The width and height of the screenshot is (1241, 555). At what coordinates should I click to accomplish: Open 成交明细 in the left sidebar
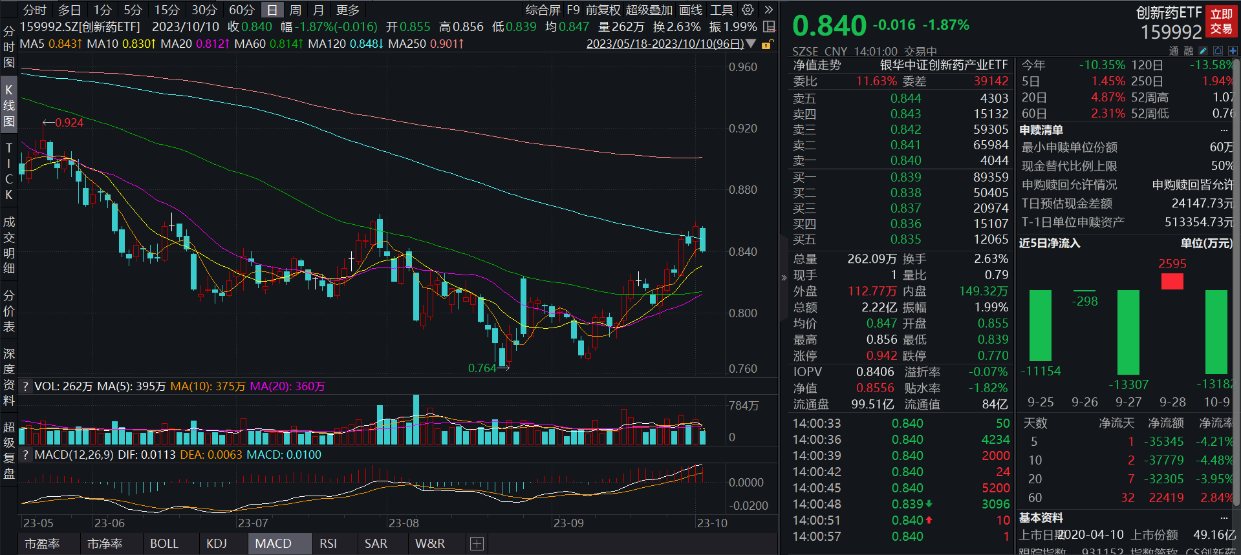[8, 245]
